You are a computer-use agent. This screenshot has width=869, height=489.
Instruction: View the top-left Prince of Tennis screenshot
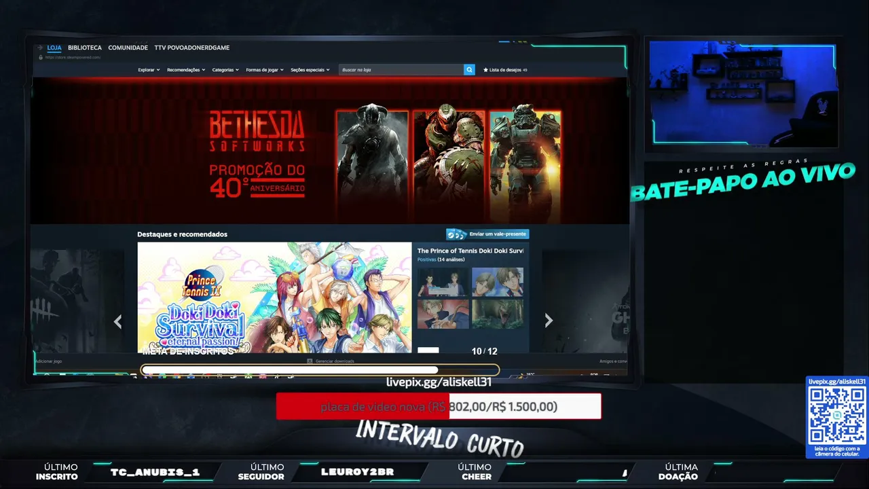click(x=443, y=282)
